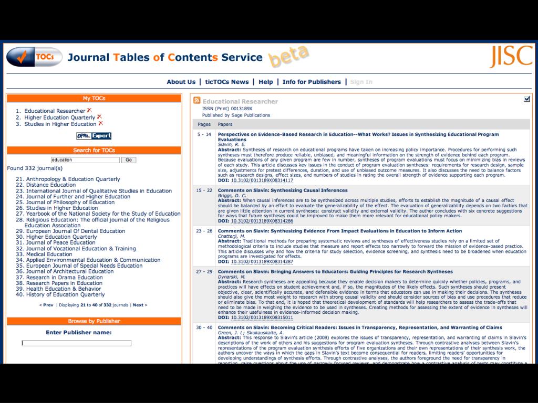Viewport: 538px width, 403px height.
Task: Click author name Slavin, R. E.
Action: coord(232,145)
